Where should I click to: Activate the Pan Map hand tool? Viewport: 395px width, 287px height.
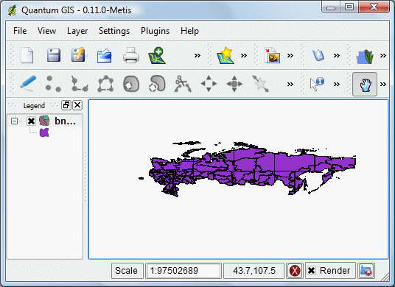click(x=365, y=85)
